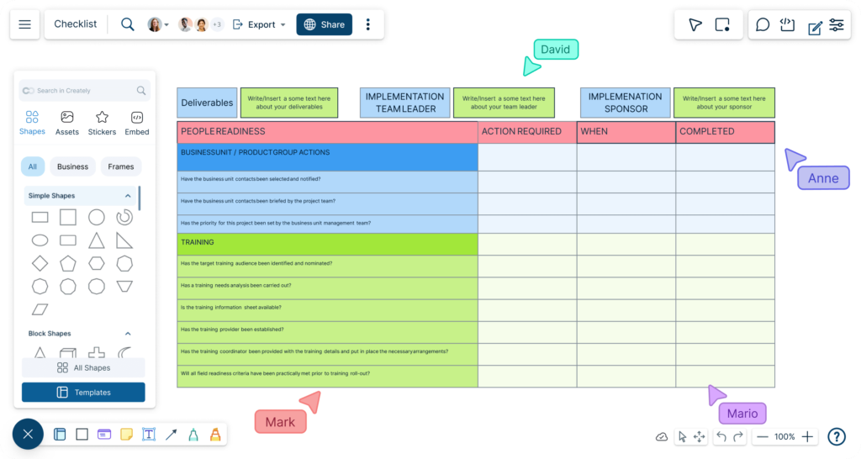The width and height of the screenshot is (861, 459).
Task: Select the Frames filter chip
Action: 121,166
